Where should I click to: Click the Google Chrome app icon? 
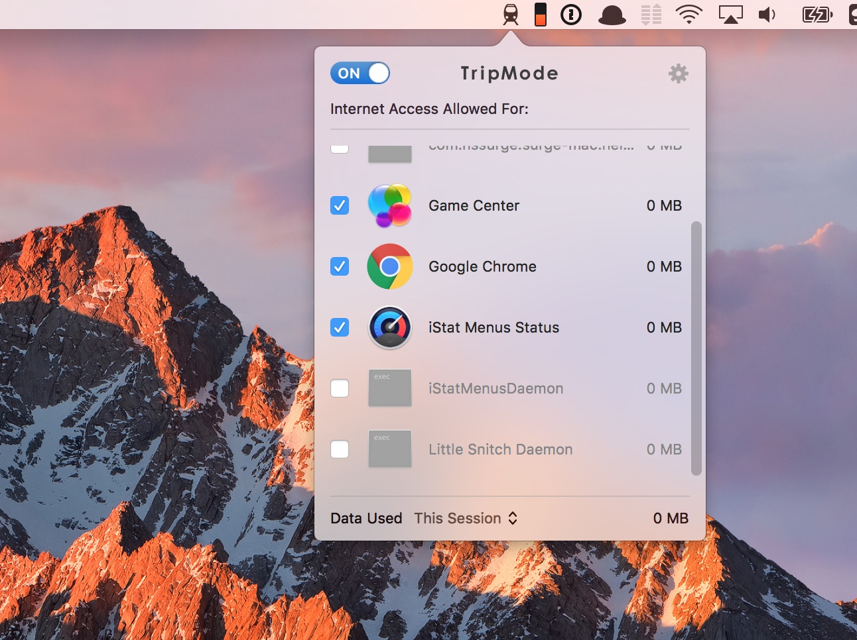coord(390,266)
